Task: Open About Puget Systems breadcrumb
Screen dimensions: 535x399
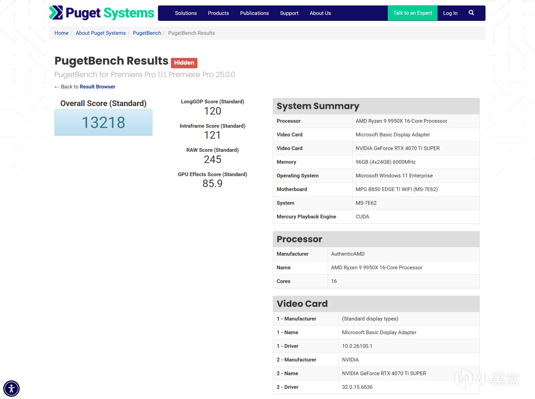Action: [101, 33]
